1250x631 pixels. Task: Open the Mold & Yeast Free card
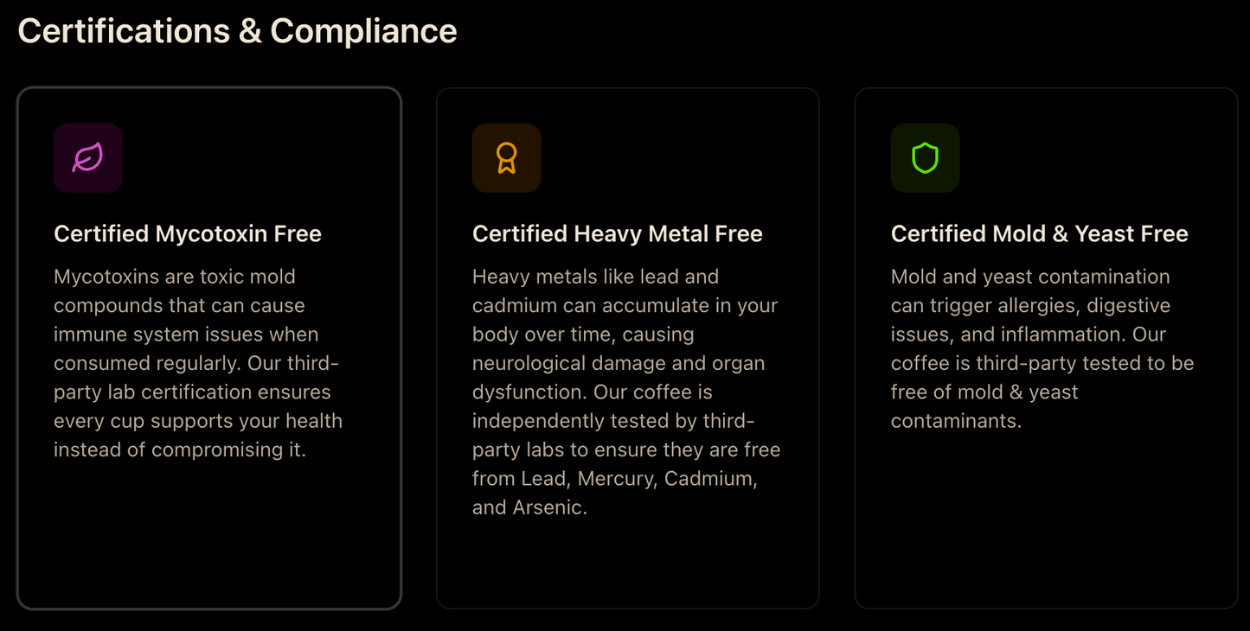tap(1047, 348)
